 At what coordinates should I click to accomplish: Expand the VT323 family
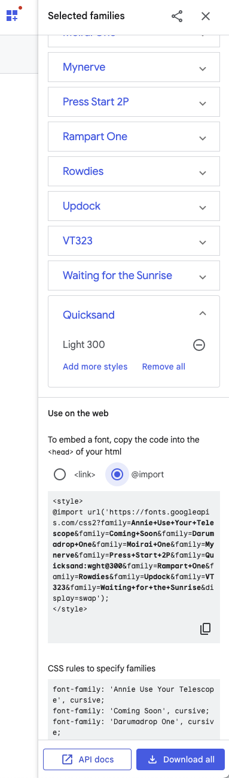pyautogui.click(x=203, y=242)
